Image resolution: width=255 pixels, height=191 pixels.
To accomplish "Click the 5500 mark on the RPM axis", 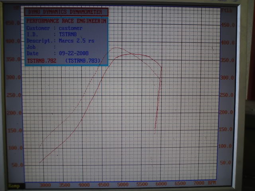I will (x=141, y=185).
